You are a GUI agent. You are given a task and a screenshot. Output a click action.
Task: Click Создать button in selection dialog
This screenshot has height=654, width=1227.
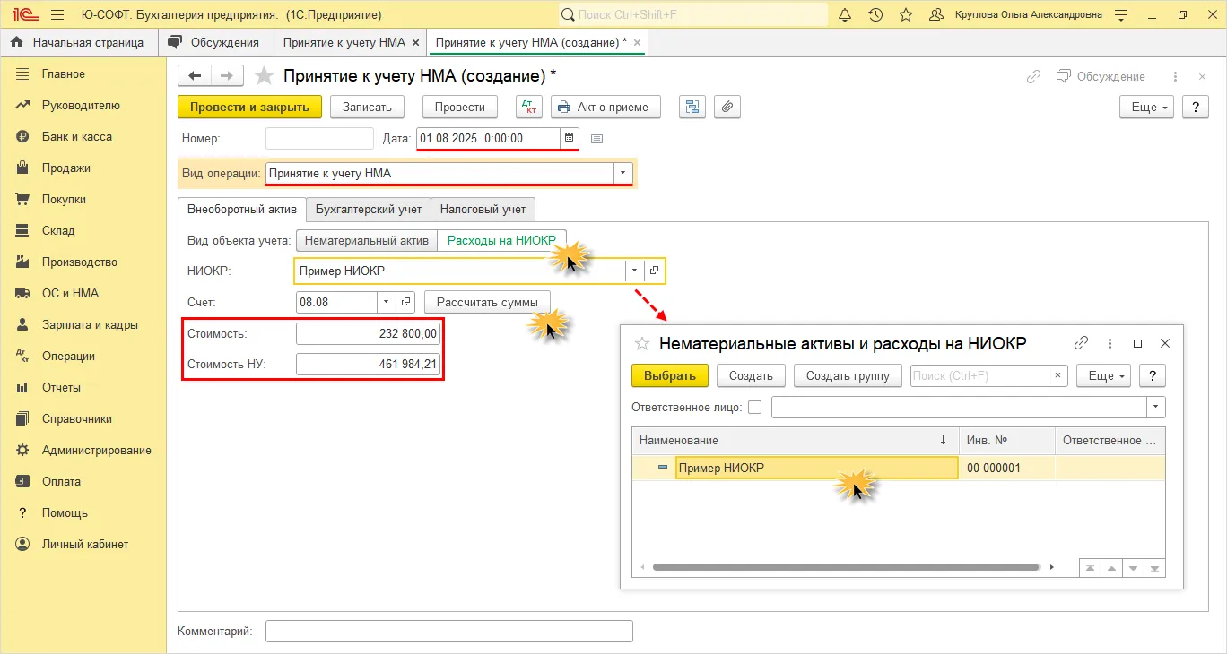[751, 375]
